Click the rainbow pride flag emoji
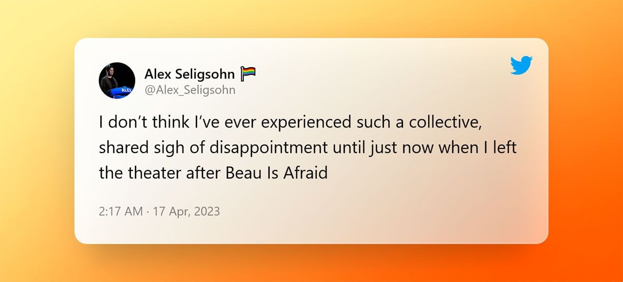 (x=248, y=74)
